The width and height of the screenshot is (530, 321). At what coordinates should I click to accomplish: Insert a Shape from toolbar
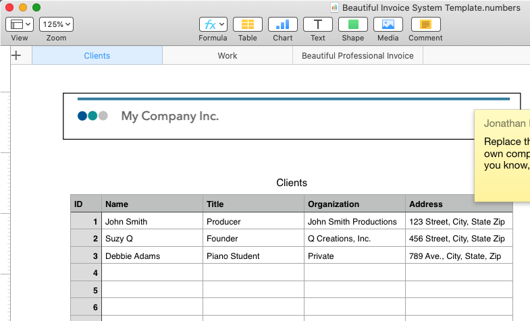tap(353, 24)
